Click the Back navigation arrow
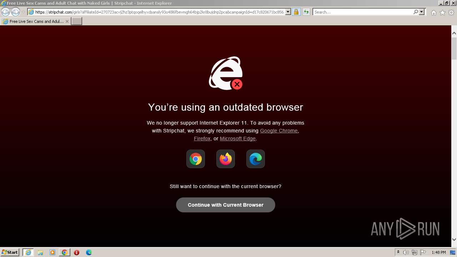Screen dimensions: 457x257 (x=5, y=12)
